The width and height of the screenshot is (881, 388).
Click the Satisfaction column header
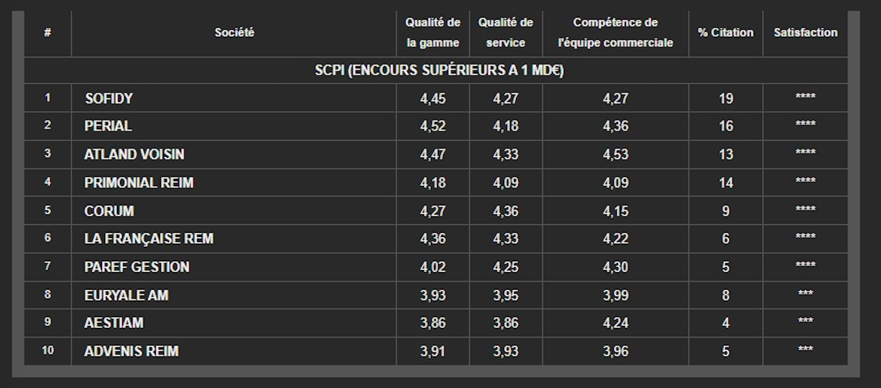pos(805,33)
